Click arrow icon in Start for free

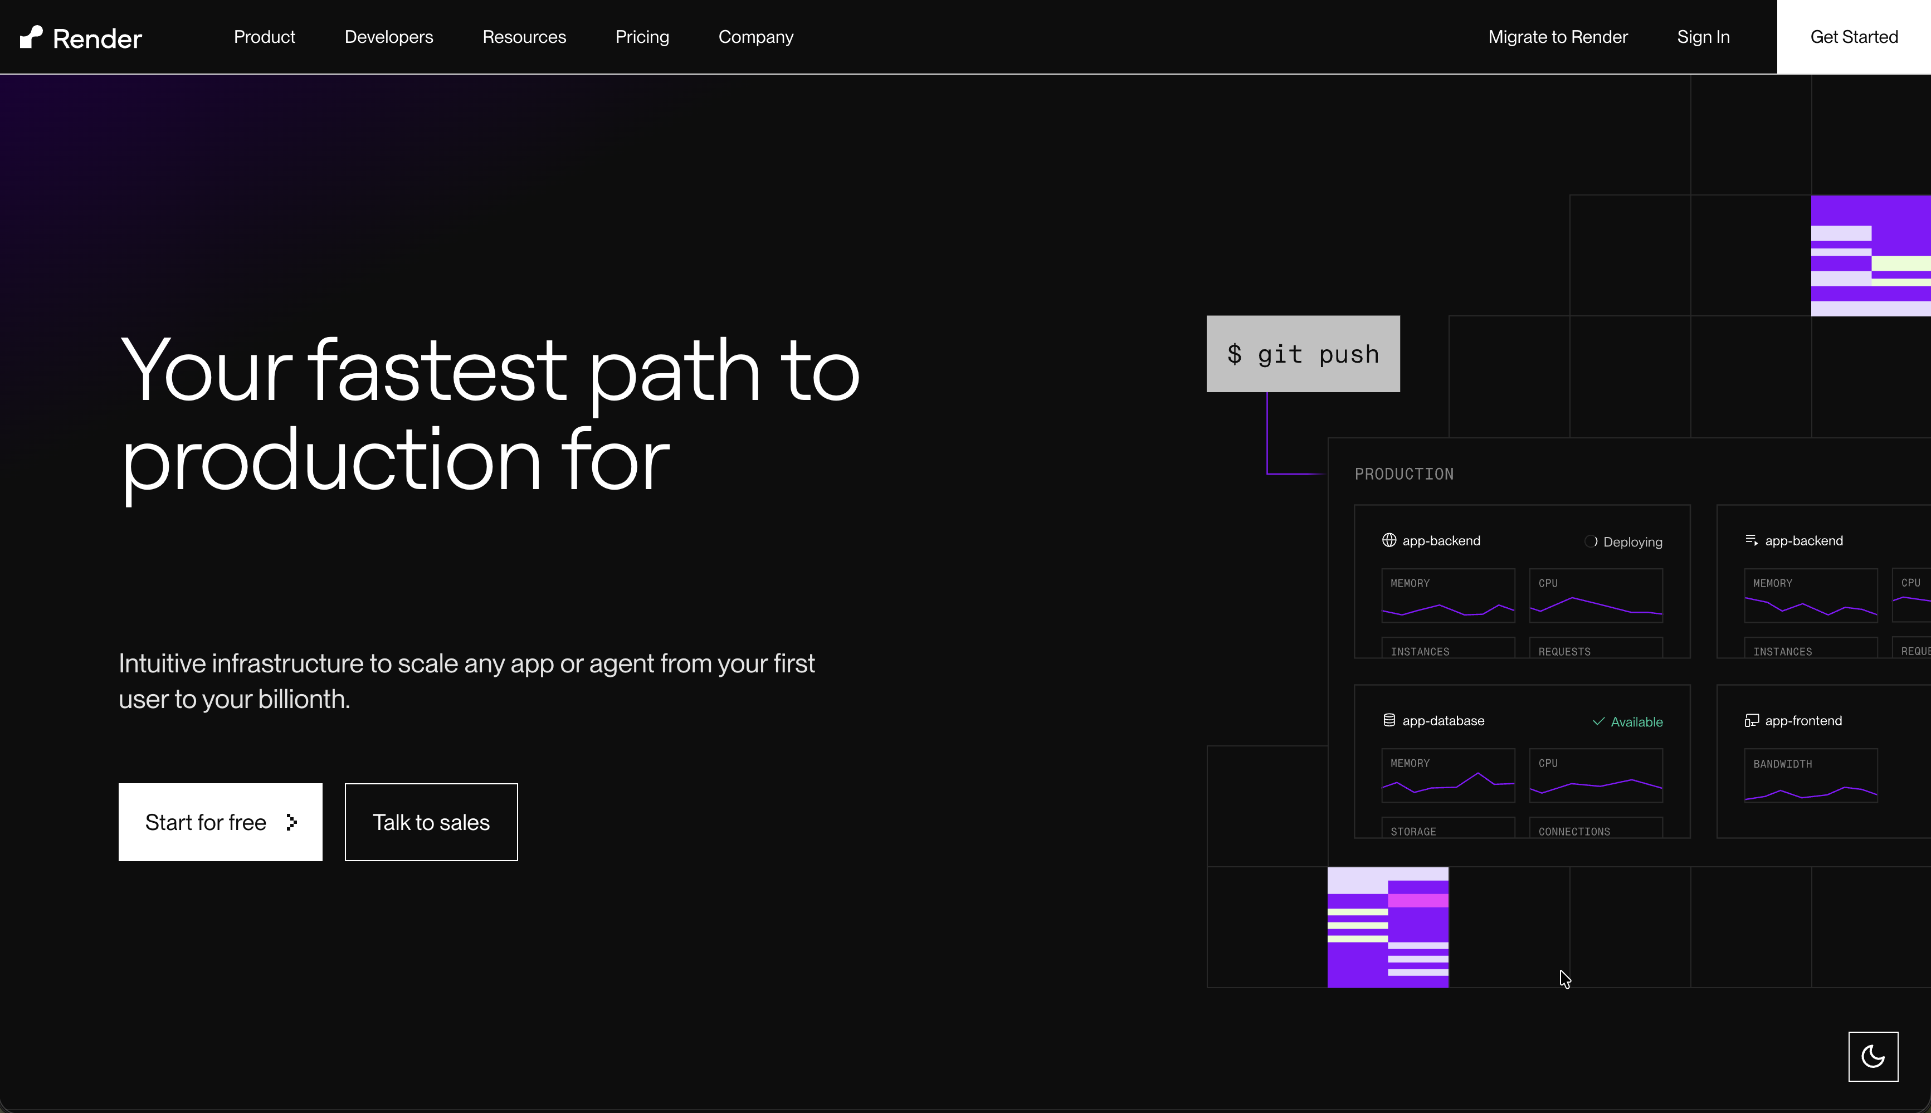tap(291, 823)
